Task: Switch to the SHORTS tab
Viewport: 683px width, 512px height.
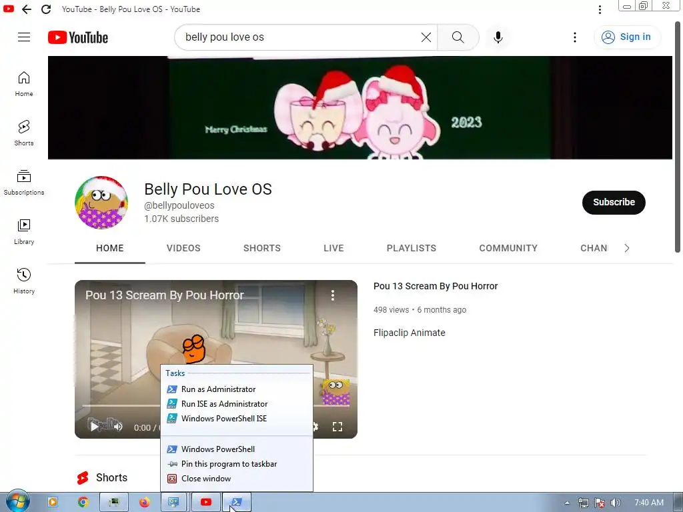Action: (261, 248)
